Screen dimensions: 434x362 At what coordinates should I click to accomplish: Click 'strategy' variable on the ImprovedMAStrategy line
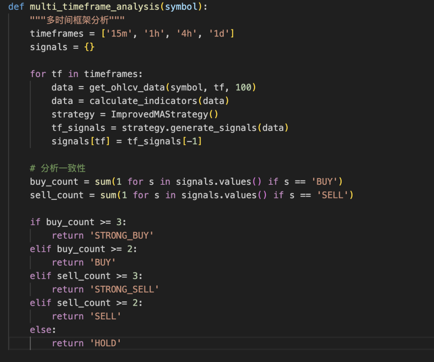coord(73,114)
